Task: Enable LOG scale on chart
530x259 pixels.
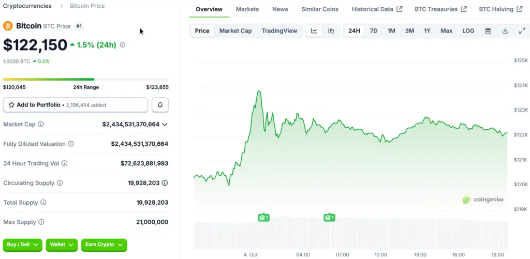Action: (x=468, y=31)
